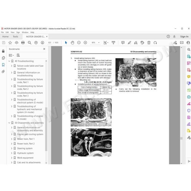
Task: Open the Attachments paperclip panel
Action: point(3,71)
